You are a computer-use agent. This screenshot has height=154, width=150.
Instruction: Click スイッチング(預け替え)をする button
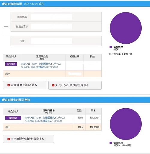[75, 85]
